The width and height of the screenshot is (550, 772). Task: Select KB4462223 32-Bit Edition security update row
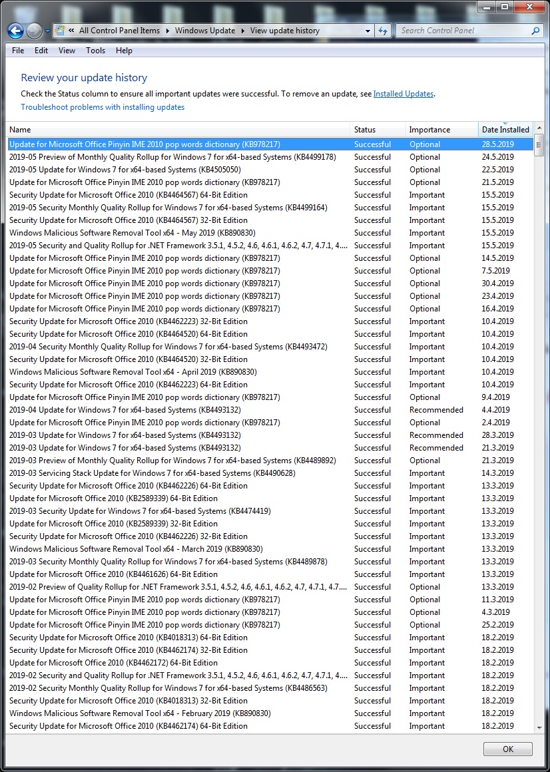[270, 321]
